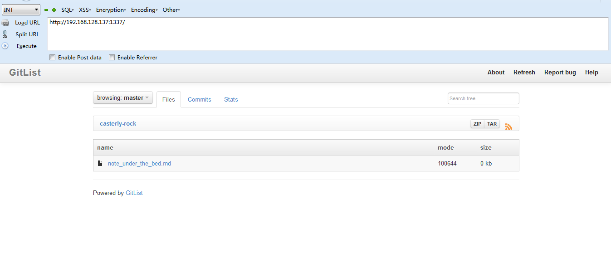This screenshot has height=263, width=611.
Task: Click the size value '0 kb'
Action: point(486,163)
